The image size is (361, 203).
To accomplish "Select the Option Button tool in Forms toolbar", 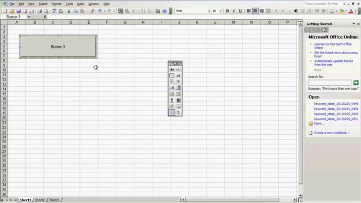I will (x=178, y=81).
